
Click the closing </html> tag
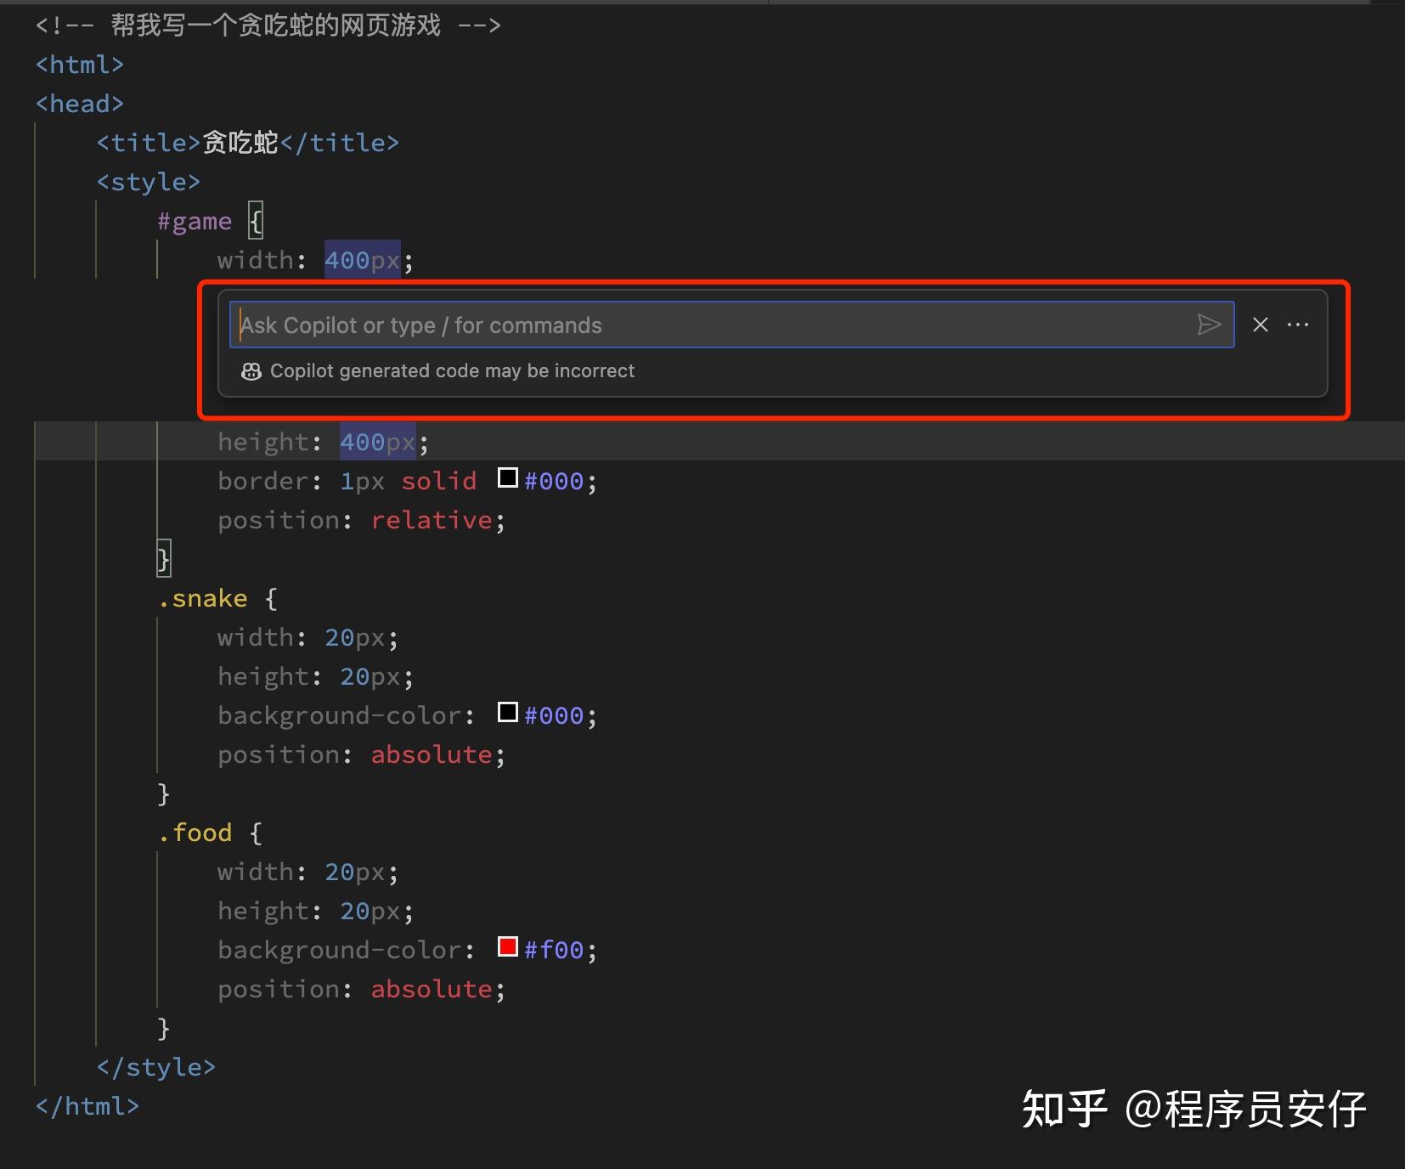pyautogui.click(x=86, y=1105)
